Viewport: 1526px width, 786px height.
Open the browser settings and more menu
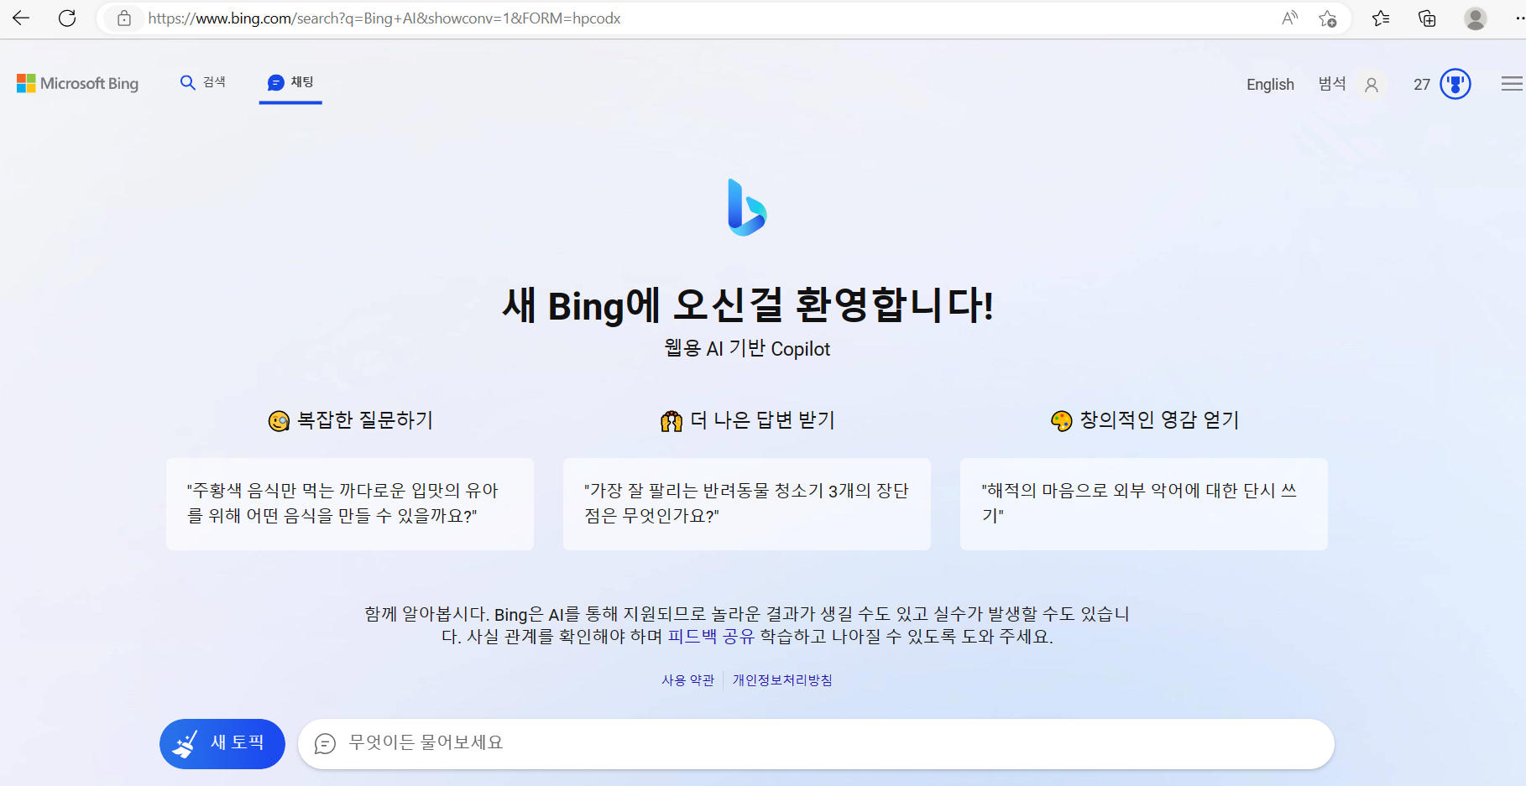1519,18
